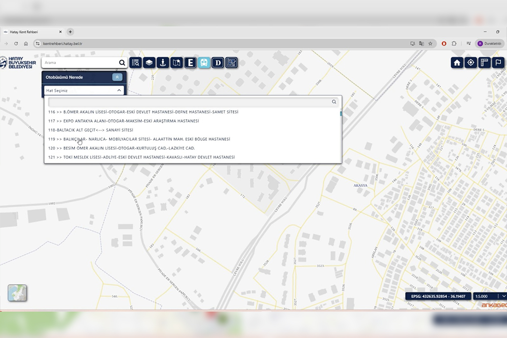Click the D icon in toolbar
507x338 pixels.
tap(218, 63)
